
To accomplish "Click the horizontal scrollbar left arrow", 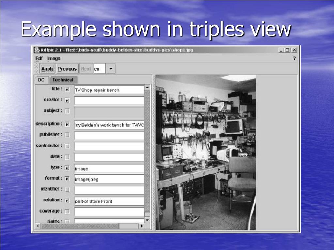I will [38, 226].
